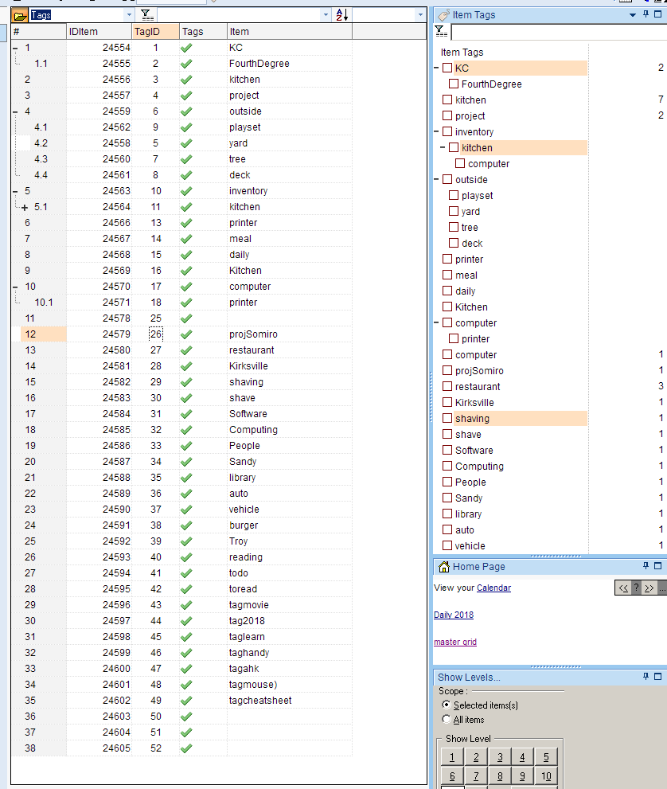667x789 pixels.
Task: Pin the Show Levels pane
Action: [646, 676]
